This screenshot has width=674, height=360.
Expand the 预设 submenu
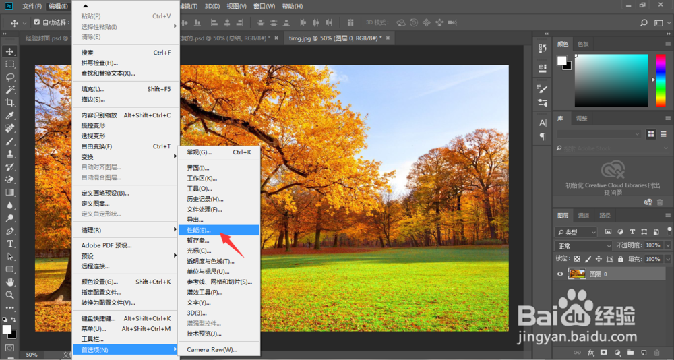(x=126, y=256)
